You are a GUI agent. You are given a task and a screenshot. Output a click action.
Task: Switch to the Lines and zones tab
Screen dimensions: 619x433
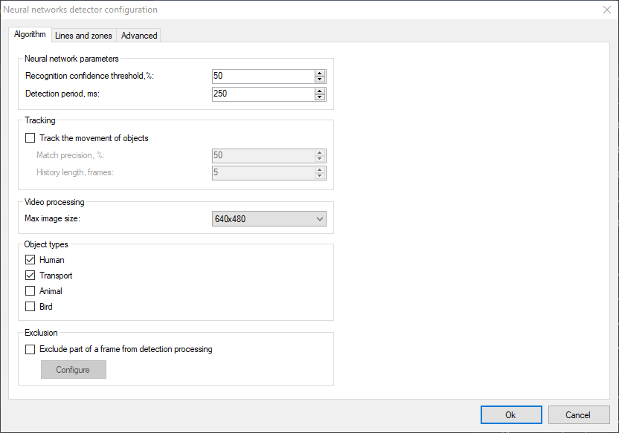coord(83,36)
